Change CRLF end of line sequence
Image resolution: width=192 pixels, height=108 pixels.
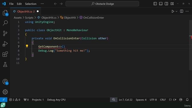point(163,100)
